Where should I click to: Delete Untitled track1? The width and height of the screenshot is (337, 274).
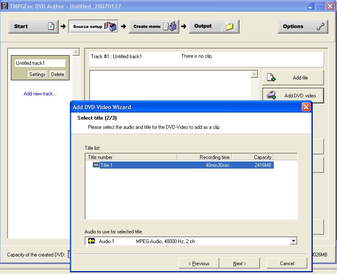click(57, 74)
